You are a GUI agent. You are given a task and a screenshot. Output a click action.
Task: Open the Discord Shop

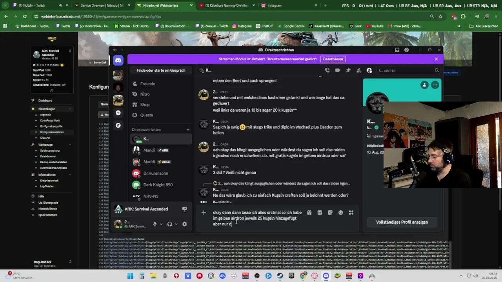161,105
